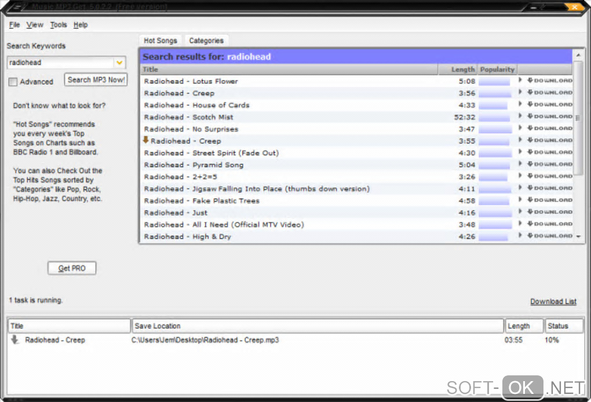Close the Music MP3 Get window
The height and width of the screenshot is (402, 591).
coord(574,7)
